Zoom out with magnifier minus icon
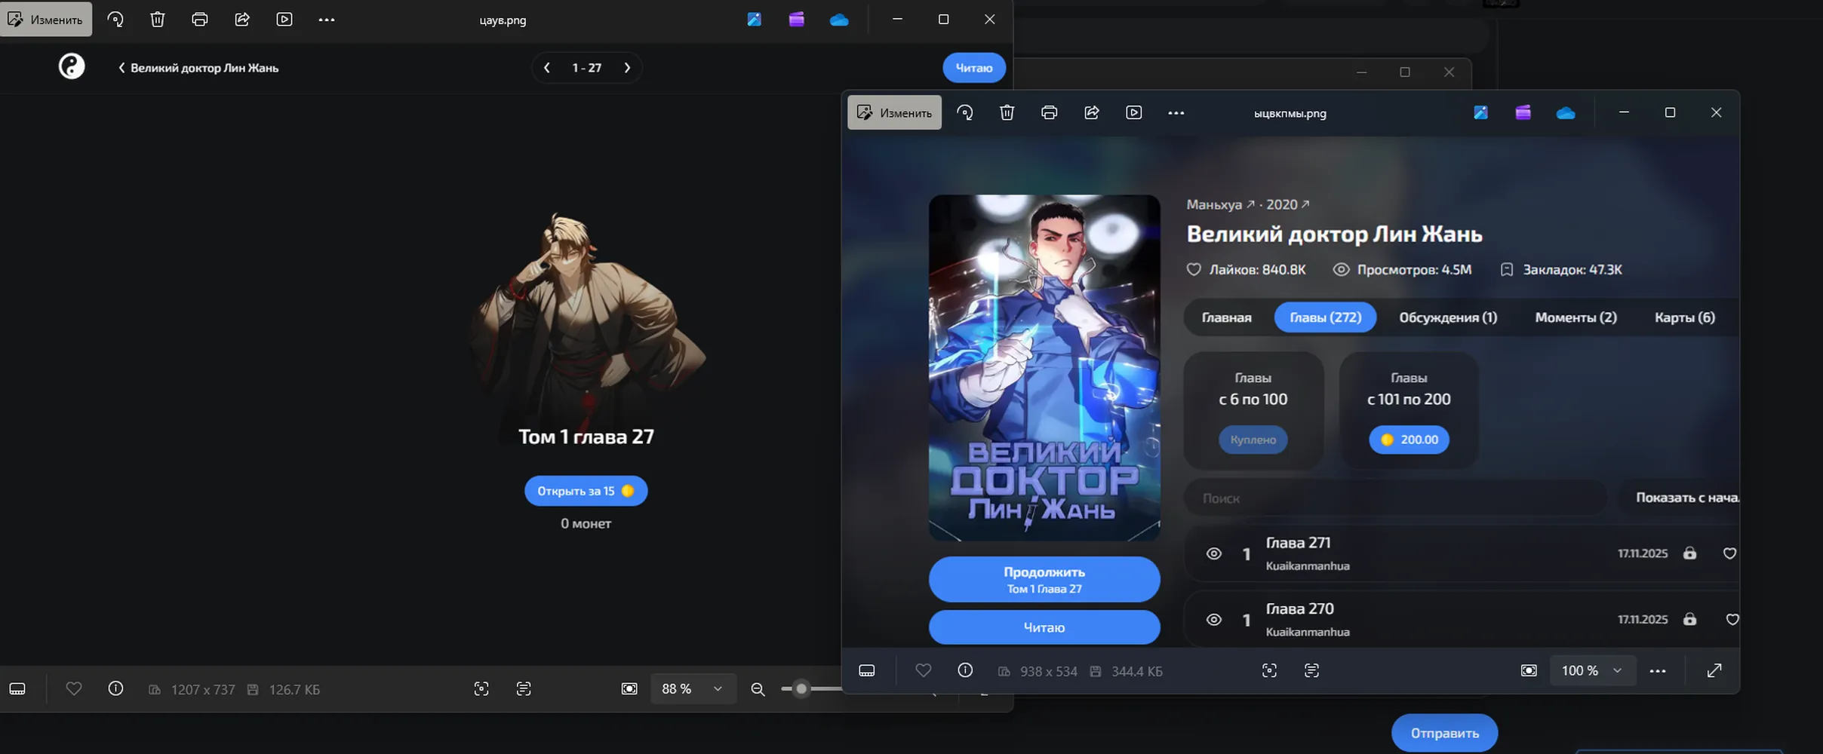This screenshot has width=1823, height=754. (758, 689)
